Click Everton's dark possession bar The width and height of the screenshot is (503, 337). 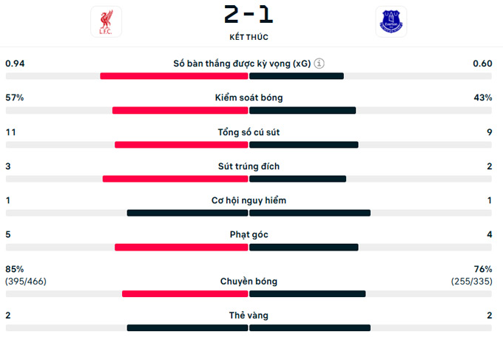(x=303, y=111)
